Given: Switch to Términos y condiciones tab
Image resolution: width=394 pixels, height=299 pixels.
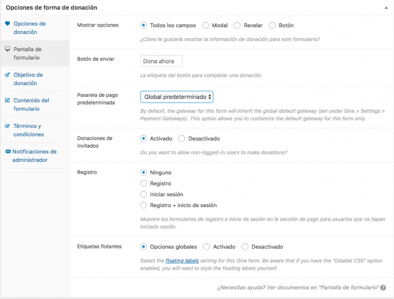Looking at the screenshot, I should (29, 130).
